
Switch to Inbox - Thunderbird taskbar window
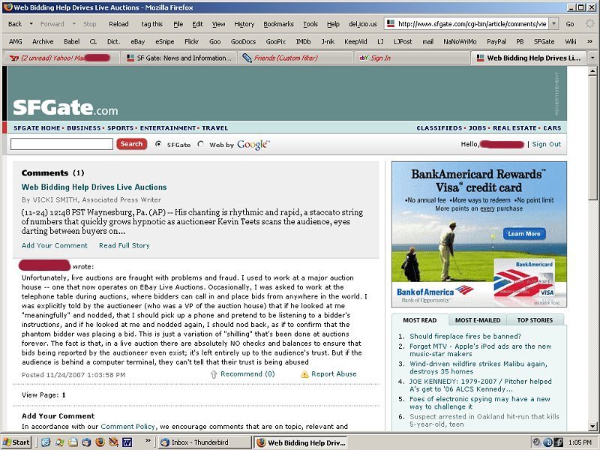pyautogui.click(x=205, y=442)
